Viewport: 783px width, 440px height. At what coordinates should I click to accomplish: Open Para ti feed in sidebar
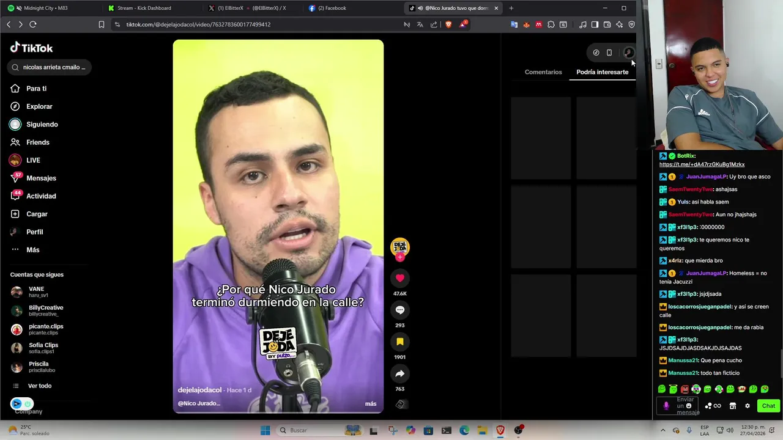[36, 89]
